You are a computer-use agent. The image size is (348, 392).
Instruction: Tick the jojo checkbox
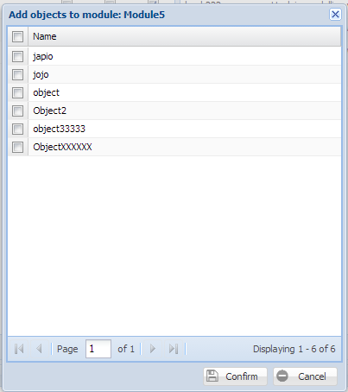[17, 74]
